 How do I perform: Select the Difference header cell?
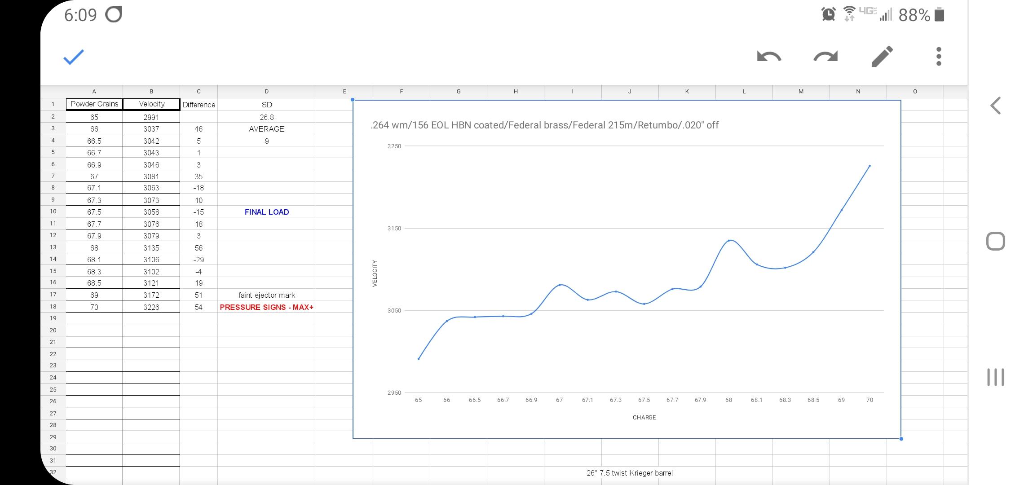(x=199, y=104)
